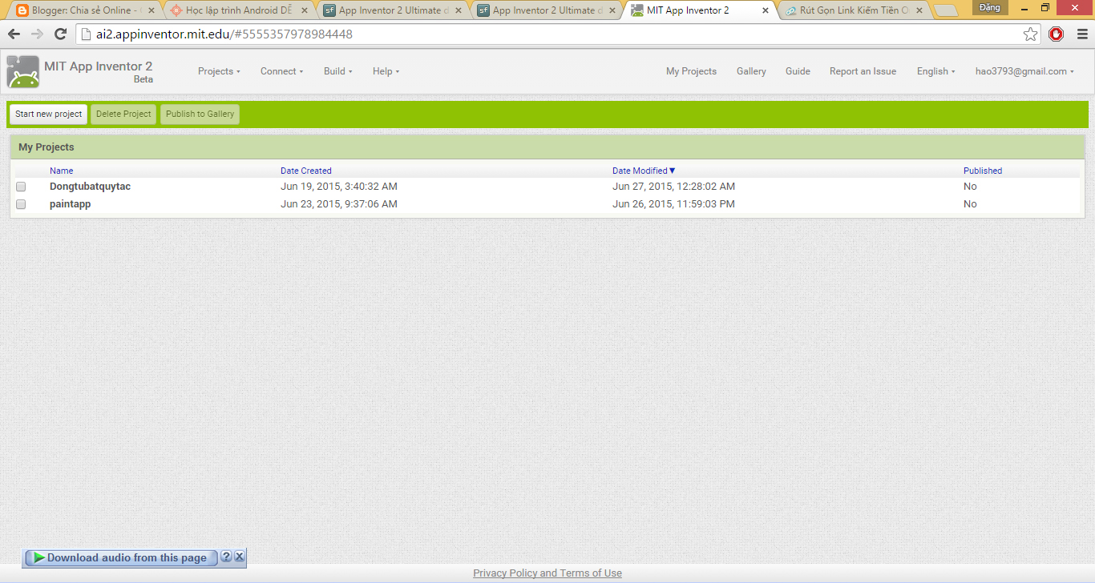Image resolution: width=1095 pixels, height=583 pixels.
Task: Open English language dropdown
Action: point(935,71)
